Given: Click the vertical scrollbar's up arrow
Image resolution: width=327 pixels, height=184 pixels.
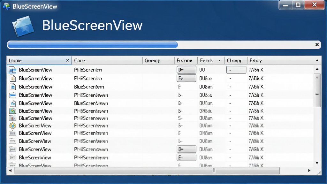Looking at the screenshot, I should click(317, 69).
